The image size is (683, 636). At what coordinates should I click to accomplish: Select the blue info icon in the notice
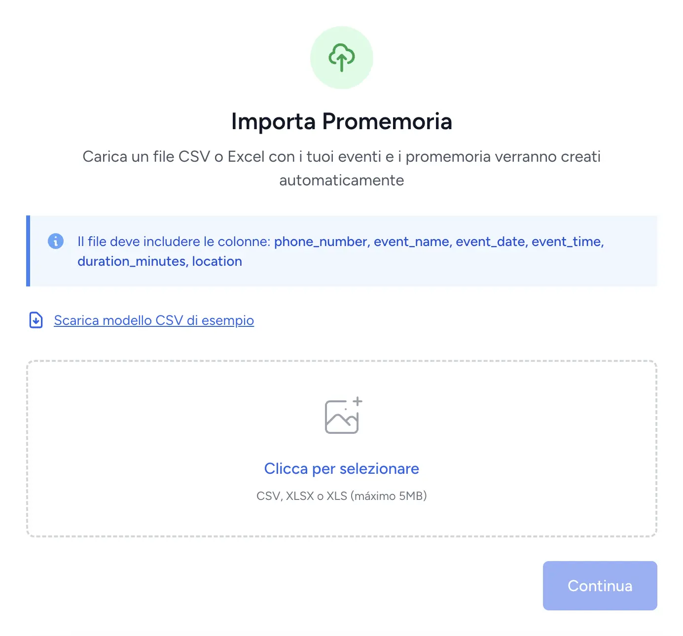[56, 241]
